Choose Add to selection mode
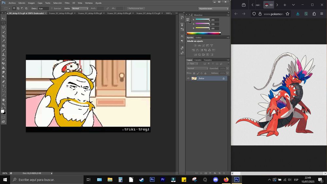Viewport: 327px width, 184px height. tap(18, 8)
